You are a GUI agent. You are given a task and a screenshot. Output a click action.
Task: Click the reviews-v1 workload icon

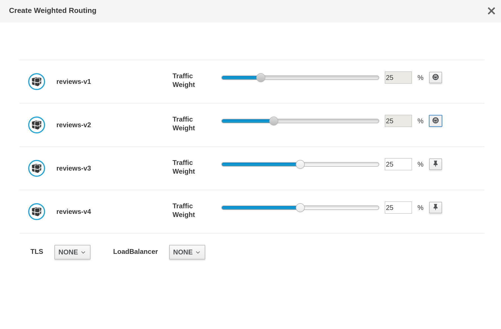(37, 82)
